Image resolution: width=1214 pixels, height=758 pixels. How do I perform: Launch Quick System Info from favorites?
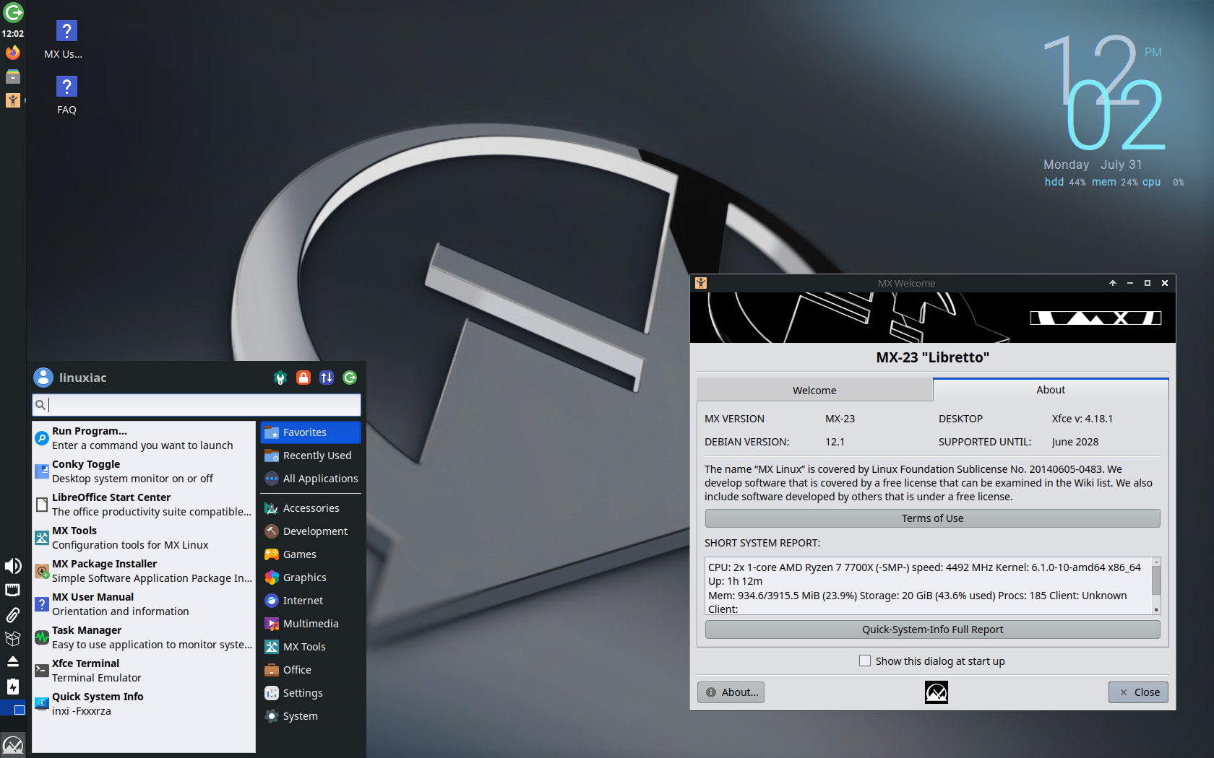point(144,704)
